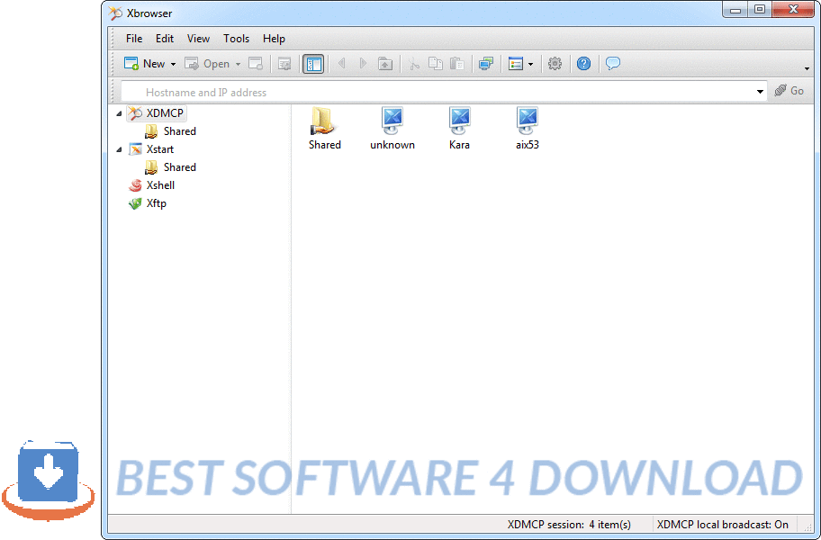Screen dimensions: 821x540
Task: Open the New button dropdown arrow
Action: [x=173, y=65]
